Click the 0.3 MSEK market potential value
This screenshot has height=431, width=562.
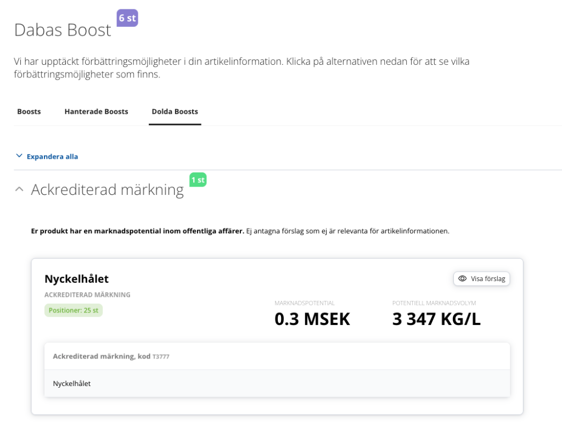click(x=312, y=319)
